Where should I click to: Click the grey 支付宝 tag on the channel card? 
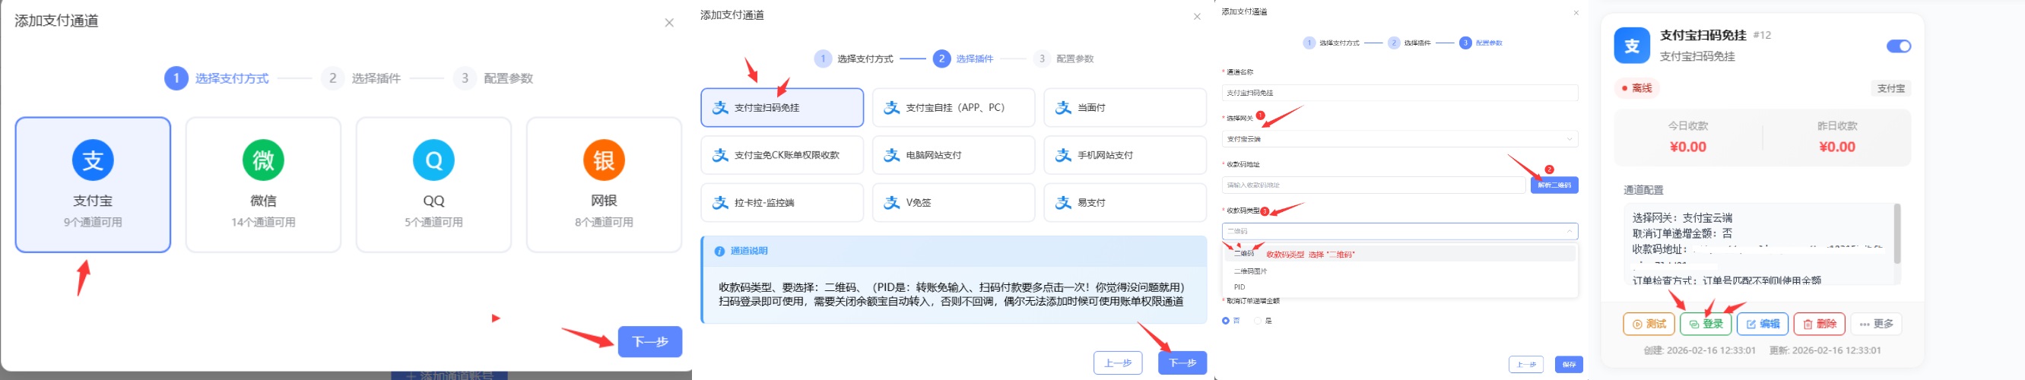pyautogui.click(x=1890, y=89)
